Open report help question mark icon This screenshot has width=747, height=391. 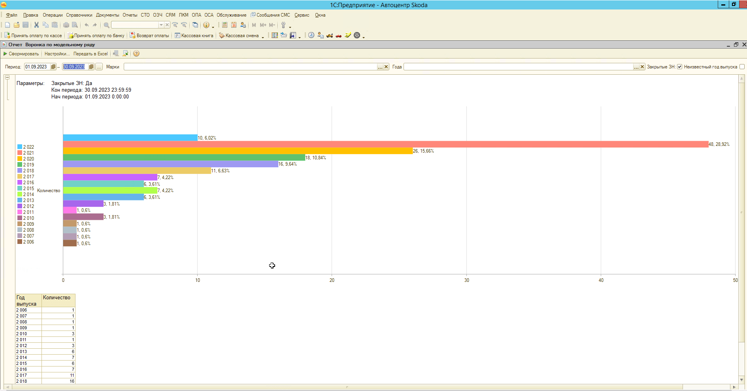pyautogui.click(x=136, y=54)
